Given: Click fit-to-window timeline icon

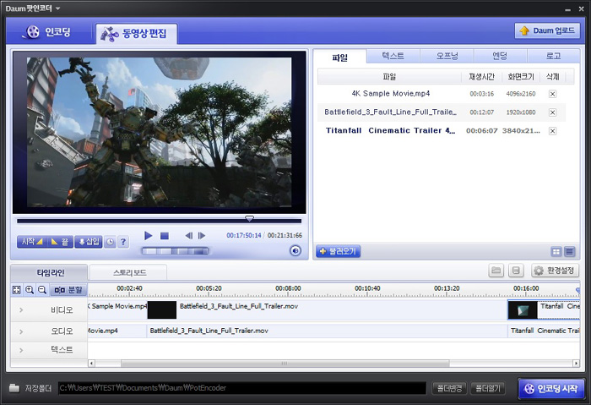Looking at the screenshot, I should coord(17,290).
